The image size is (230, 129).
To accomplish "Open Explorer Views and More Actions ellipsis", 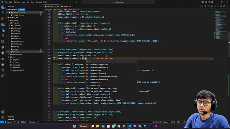I will coord(41,6).
